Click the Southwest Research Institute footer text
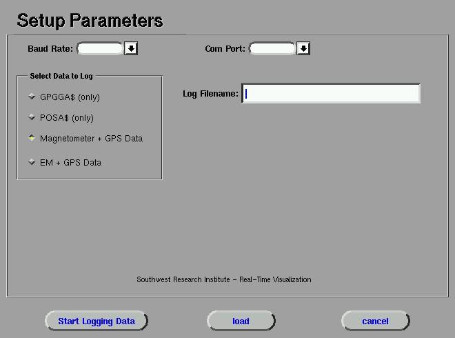Viewport: 455px width, 338px height. pos(224,279)
